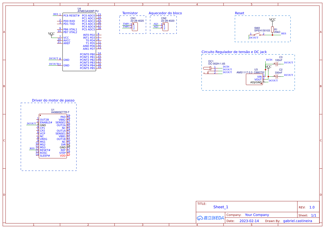
Task: Click the Reset section title text
Action: click(239, 13)
